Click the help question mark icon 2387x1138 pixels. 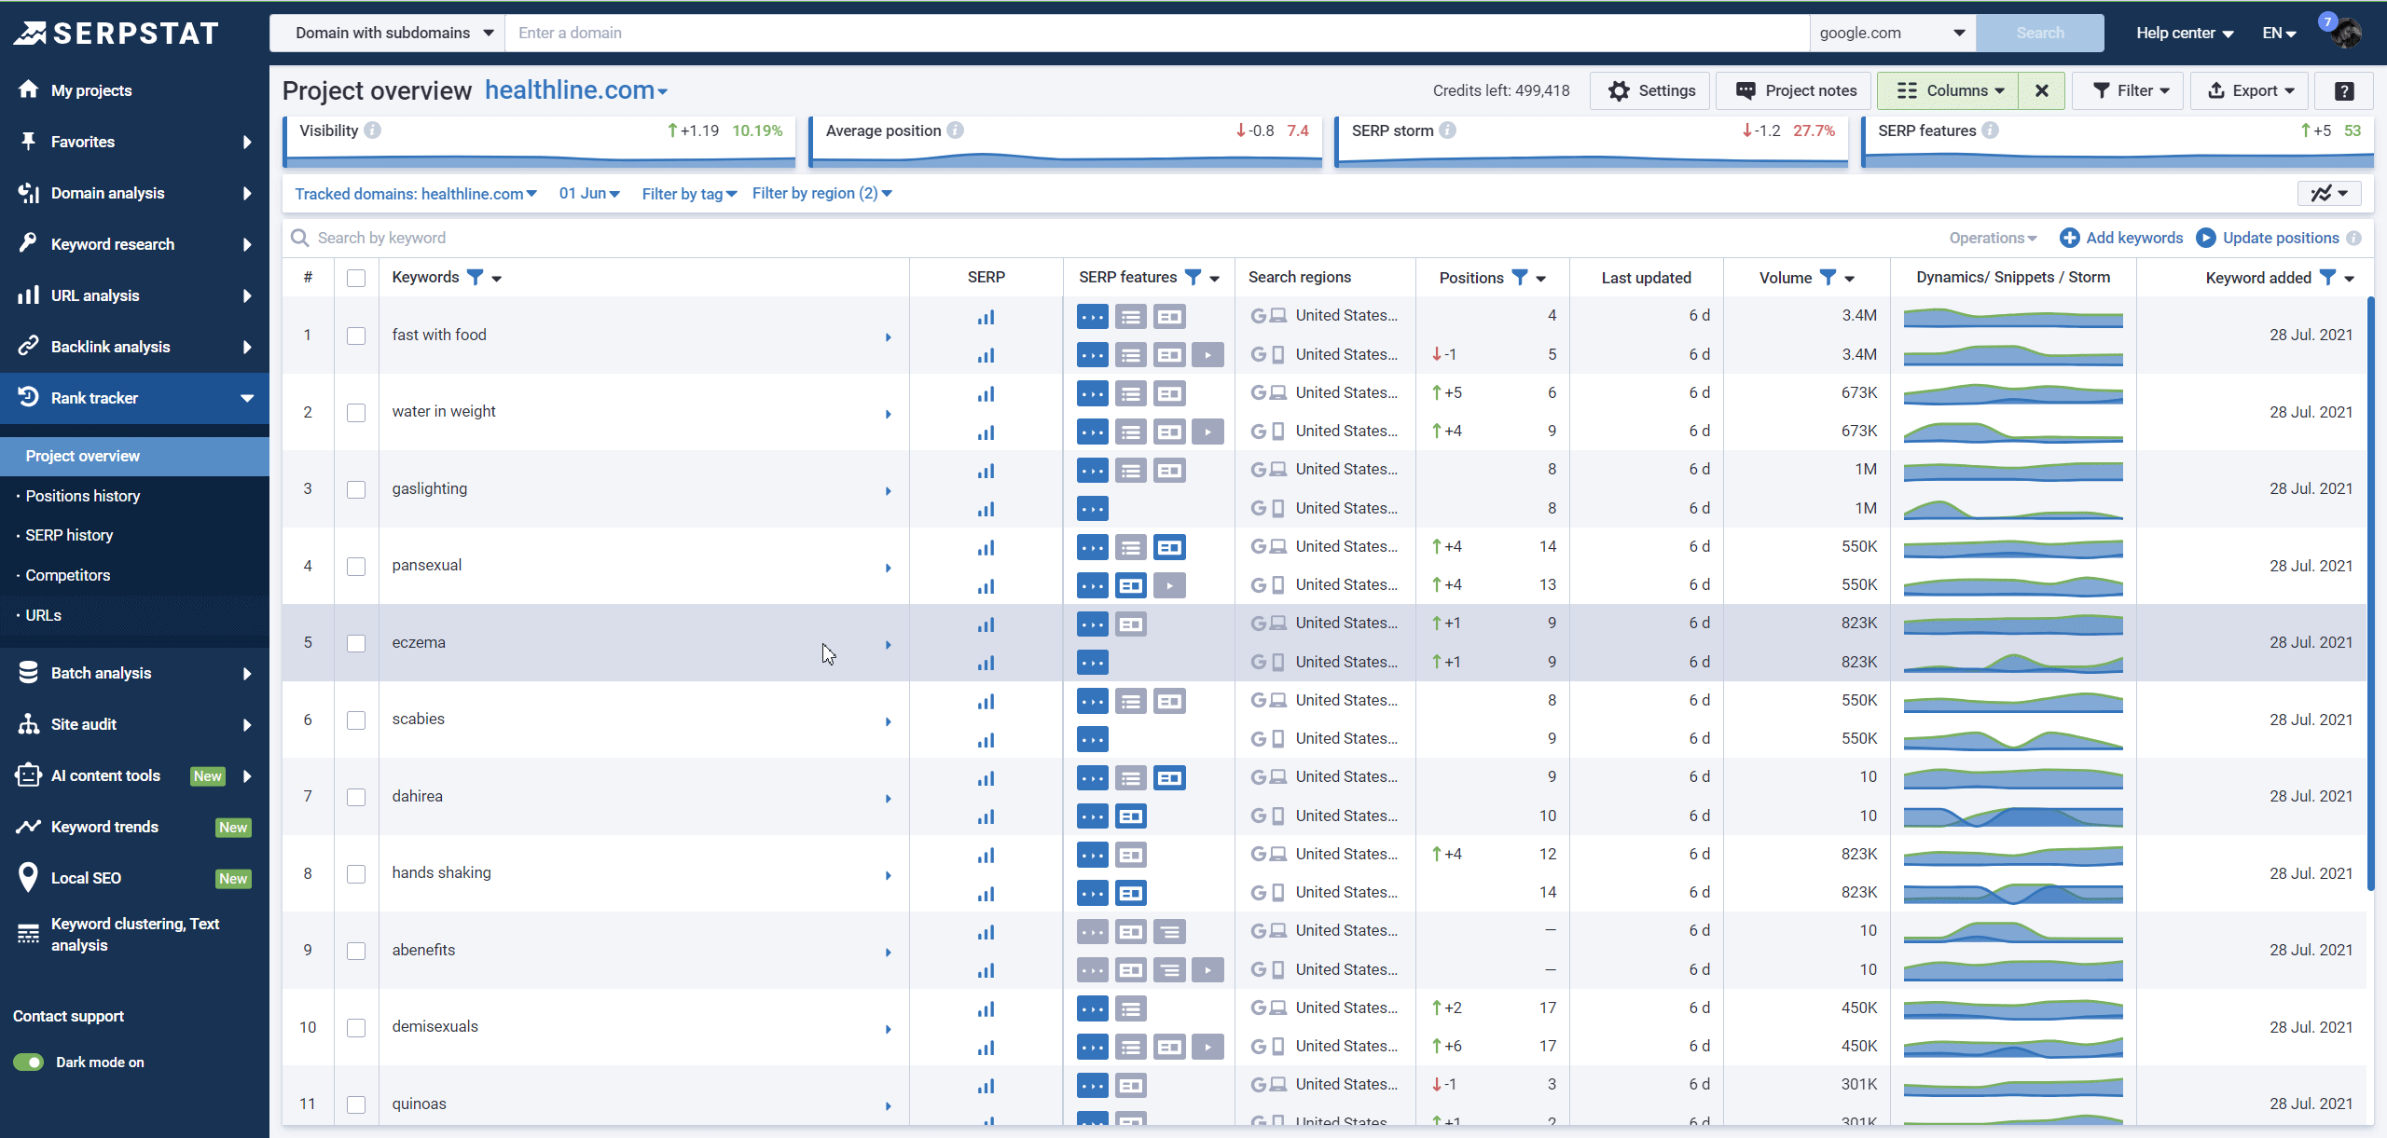point(2345,90)
